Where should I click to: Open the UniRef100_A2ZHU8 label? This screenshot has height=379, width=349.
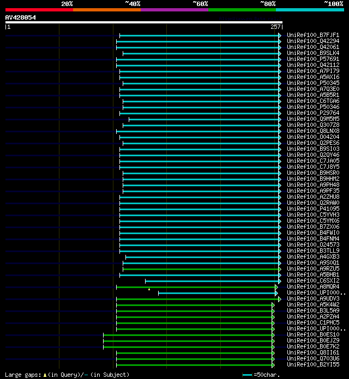point(313,197)
